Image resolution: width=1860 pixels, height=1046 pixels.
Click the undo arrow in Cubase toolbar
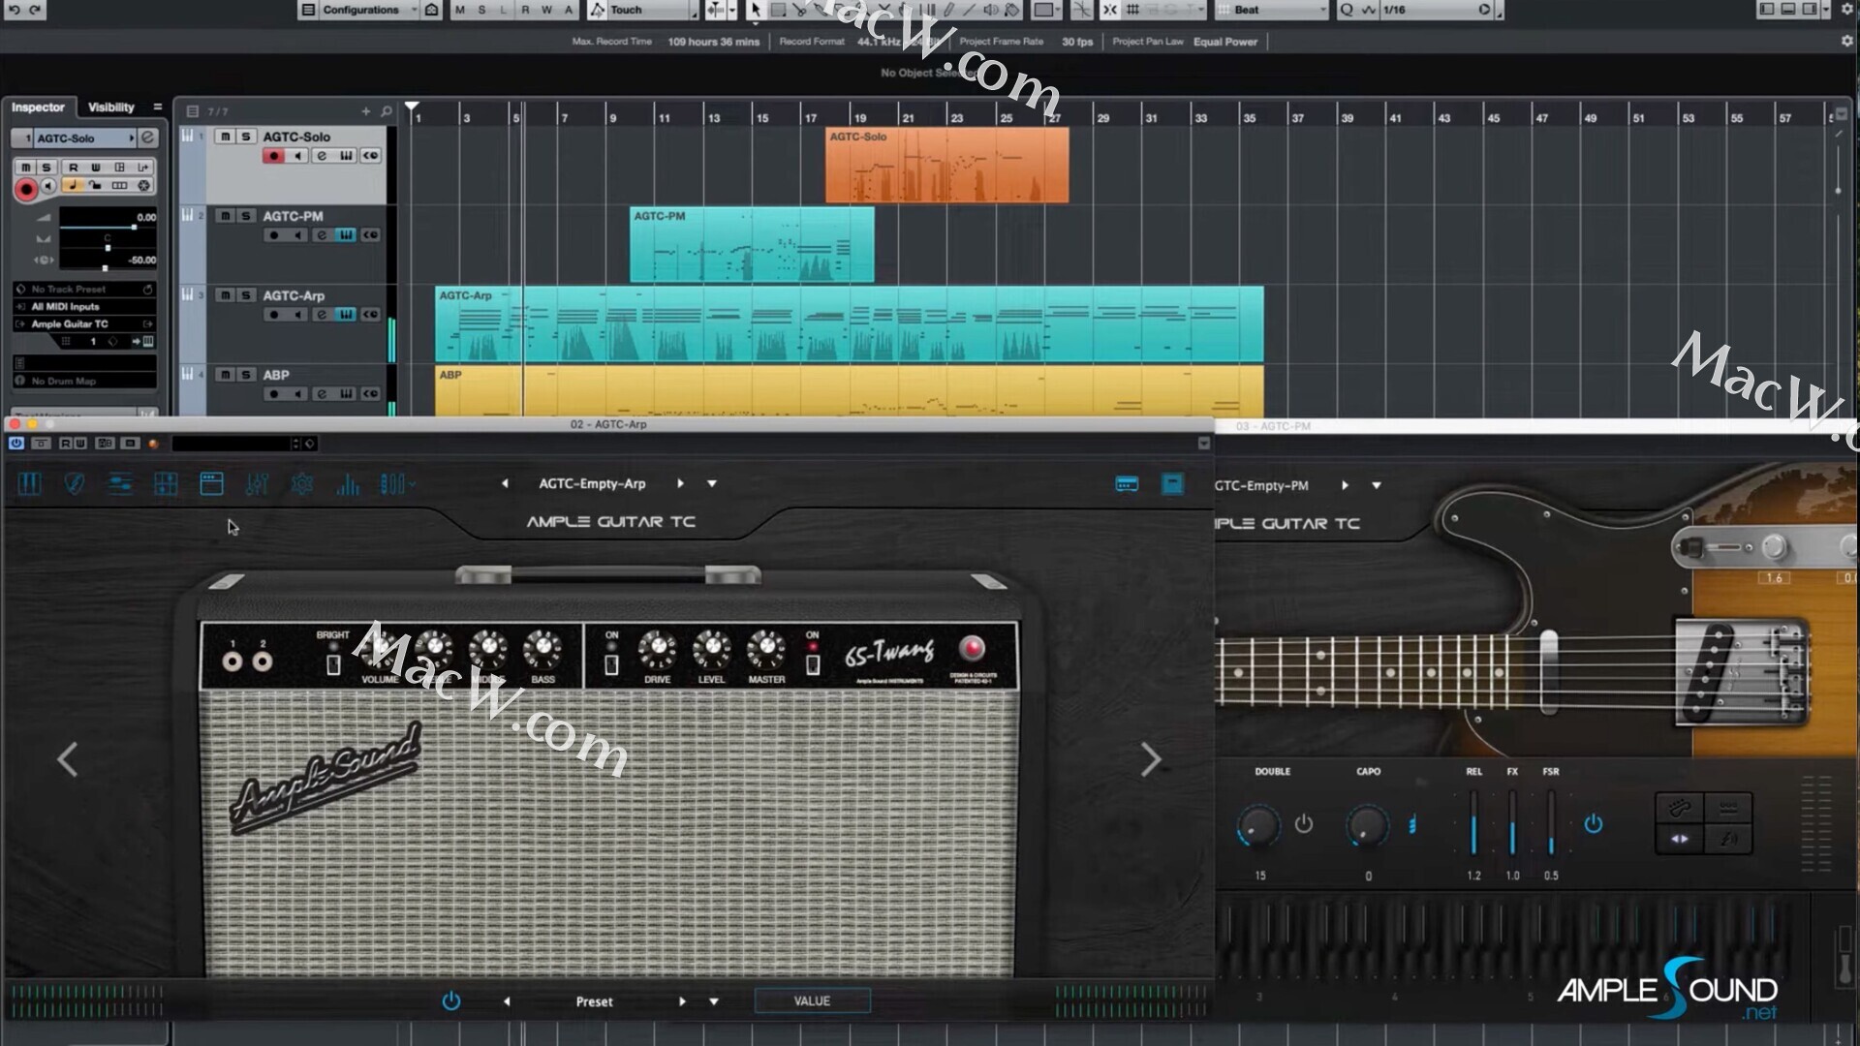click(x=14, y=10)
